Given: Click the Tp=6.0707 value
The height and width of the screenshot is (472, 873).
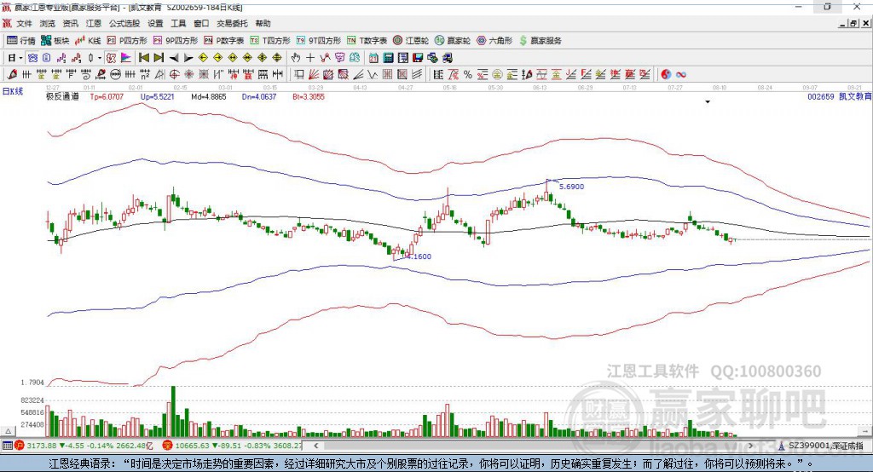Looking at the screenshot, I should coord(107,97).
